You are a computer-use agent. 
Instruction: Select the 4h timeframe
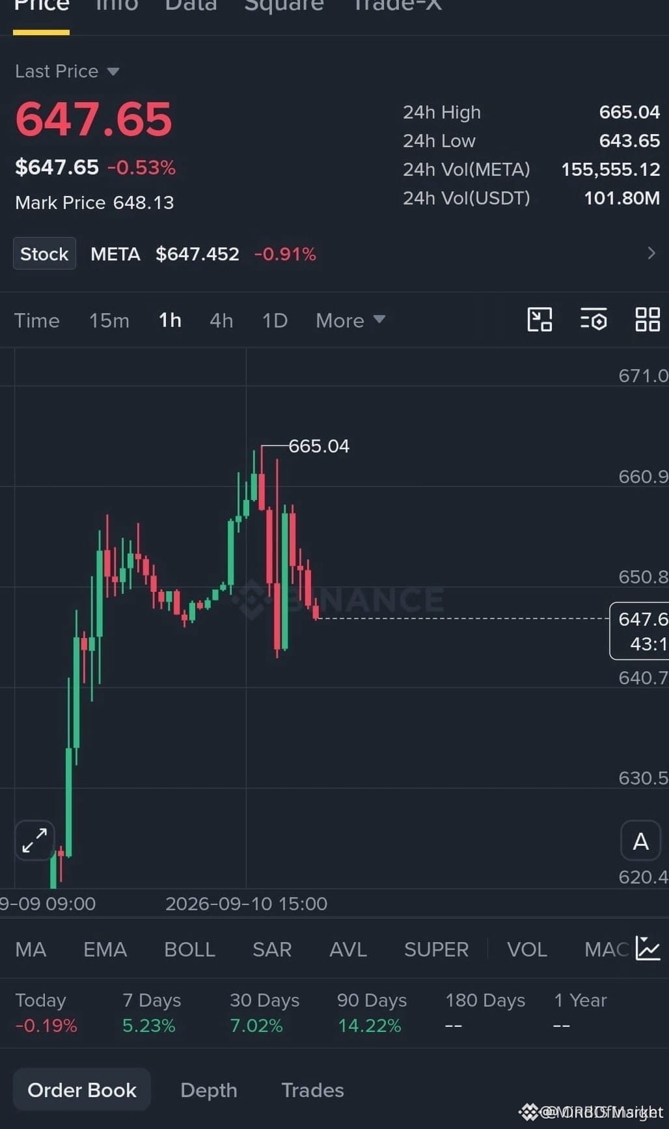point(221,320)
